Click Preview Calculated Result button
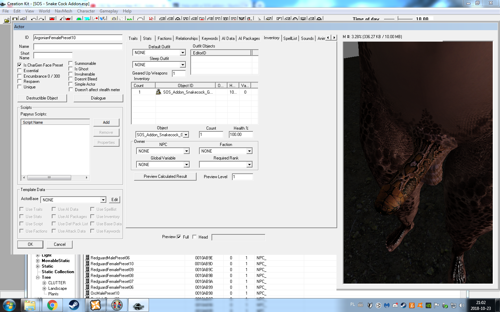Screen dimensions: 500x312 tap(165, 176)
